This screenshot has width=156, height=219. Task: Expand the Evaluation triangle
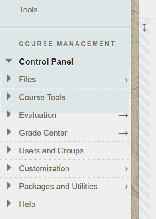tap(9, 114)
